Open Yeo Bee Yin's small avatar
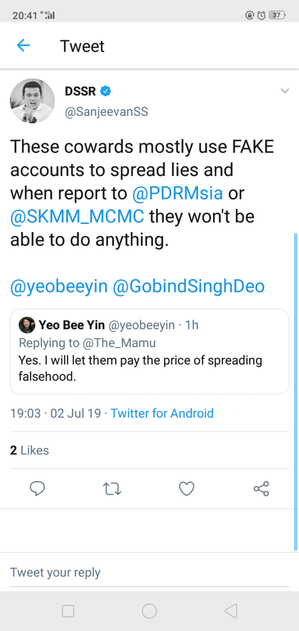The height and width of the screenshot is (631, 299). (27, 325)
